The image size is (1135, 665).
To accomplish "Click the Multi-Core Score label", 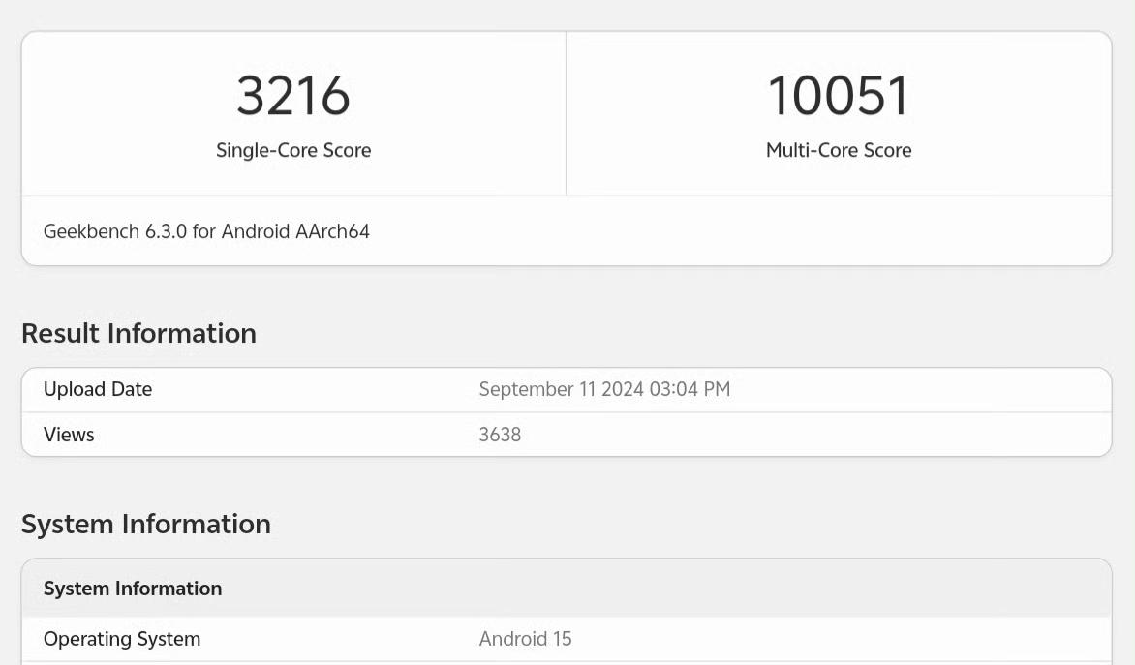I will coord(838,150).
